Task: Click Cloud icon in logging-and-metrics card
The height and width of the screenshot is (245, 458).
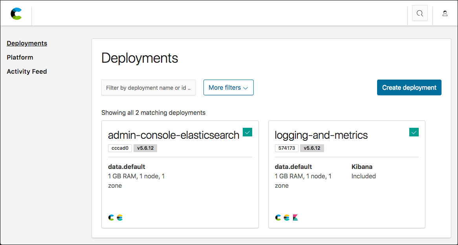Action: pos(278,218)
